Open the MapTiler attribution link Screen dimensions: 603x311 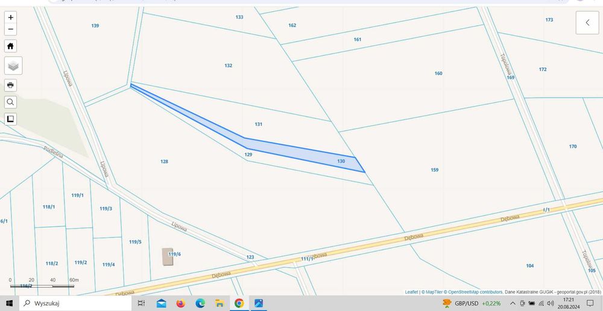434,292
